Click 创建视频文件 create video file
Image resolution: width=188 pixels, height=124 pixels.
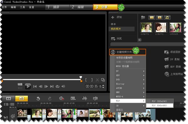click(x=128, y=52)
